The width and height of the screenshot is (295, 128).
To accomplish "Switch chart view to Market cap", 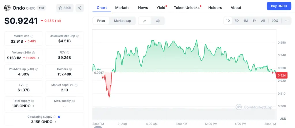I will point(122,21).
